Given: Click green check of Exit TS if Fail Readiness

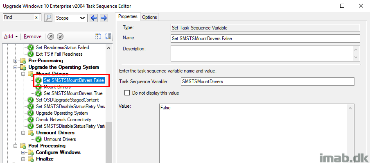Looking at the screenshot, I should (31, 54).
